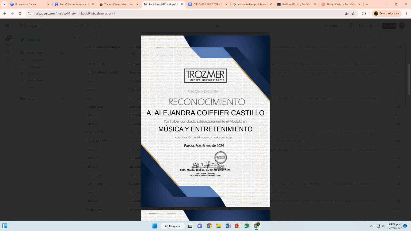Image resolution: width=411 pixels, height=231 pixels.
Task: Launch File Explorer from the taskbar
Action: 219,226
